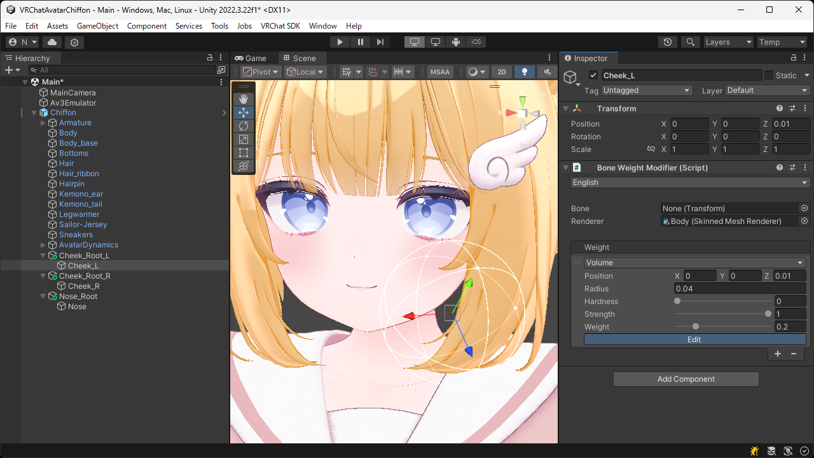Select the Rect transform tool
The image size is (814, 458).
[243, 153]
